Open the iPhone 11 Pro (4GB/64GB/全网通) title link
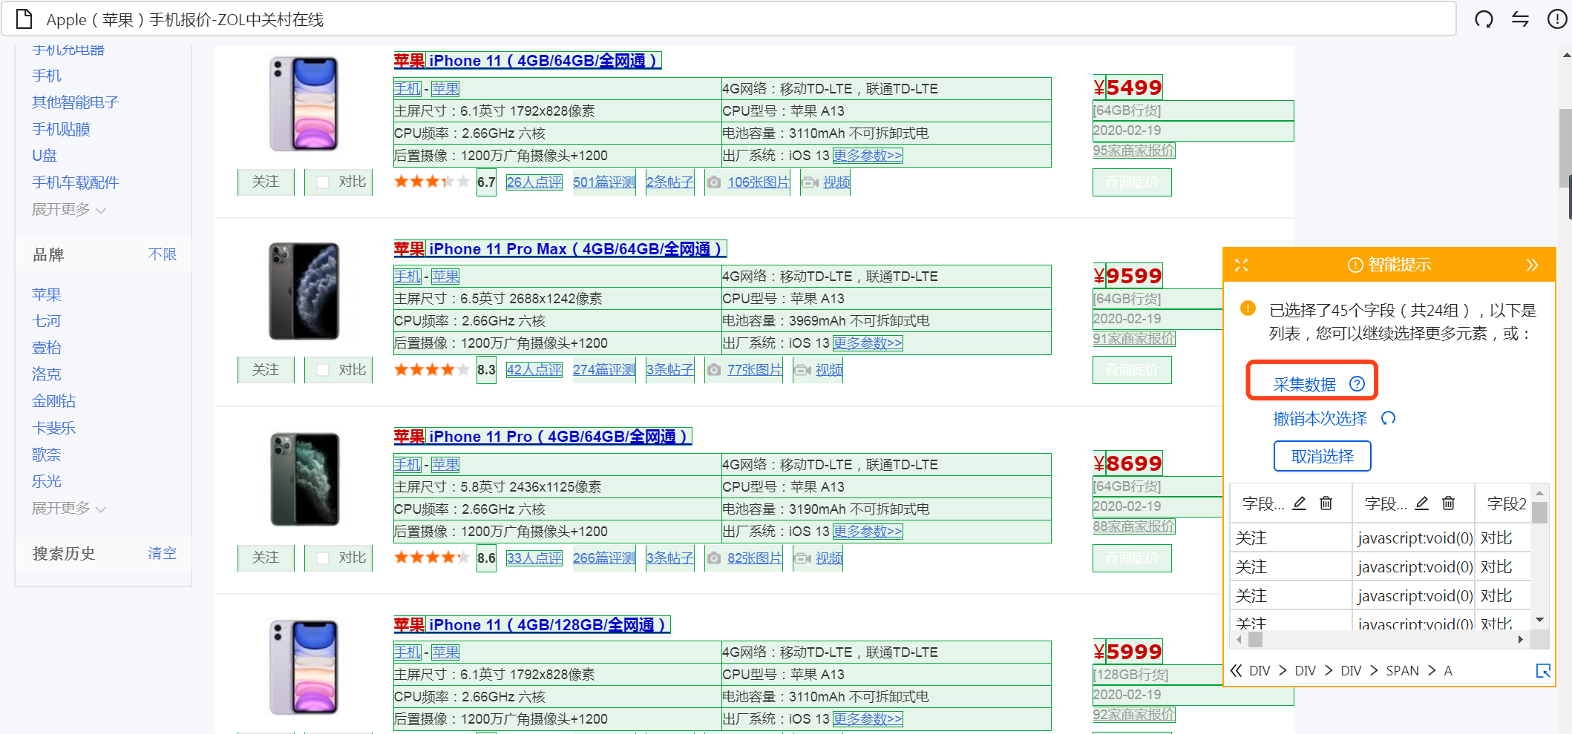The width and height of the screenshot is (1572, 734). pyautogui.click(x=543, y=437)
